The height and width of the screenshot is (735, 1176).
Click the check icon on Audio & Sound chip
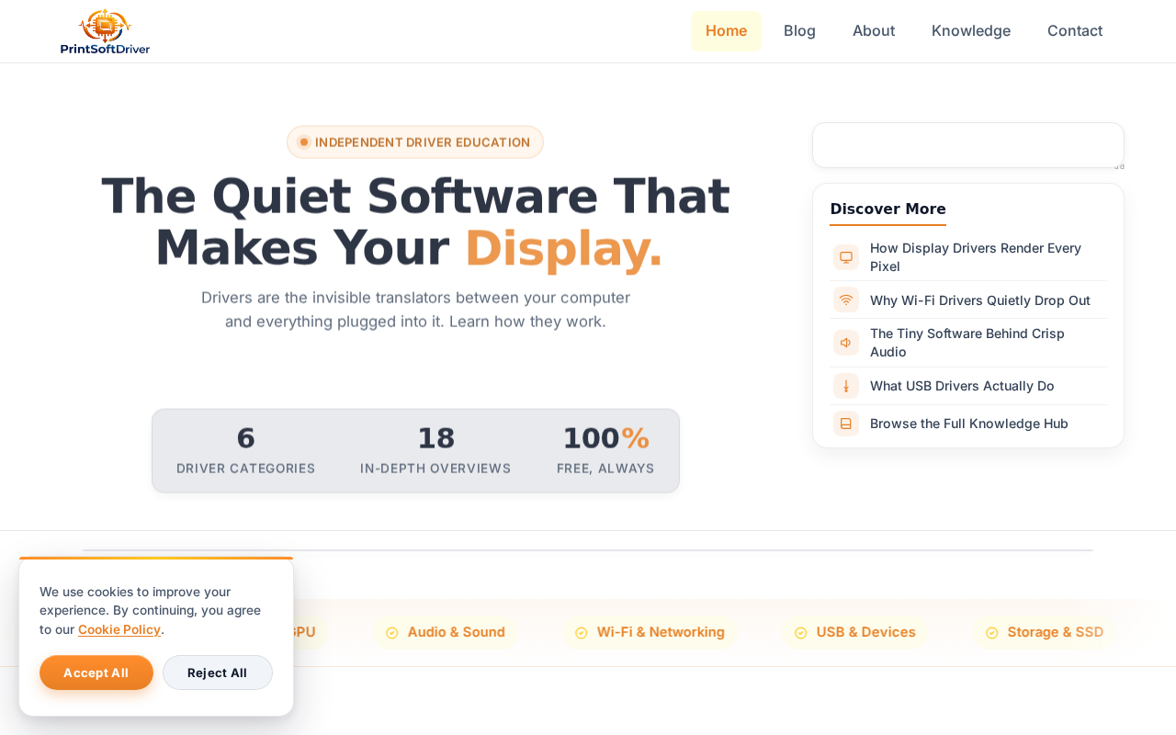point(392,633)
